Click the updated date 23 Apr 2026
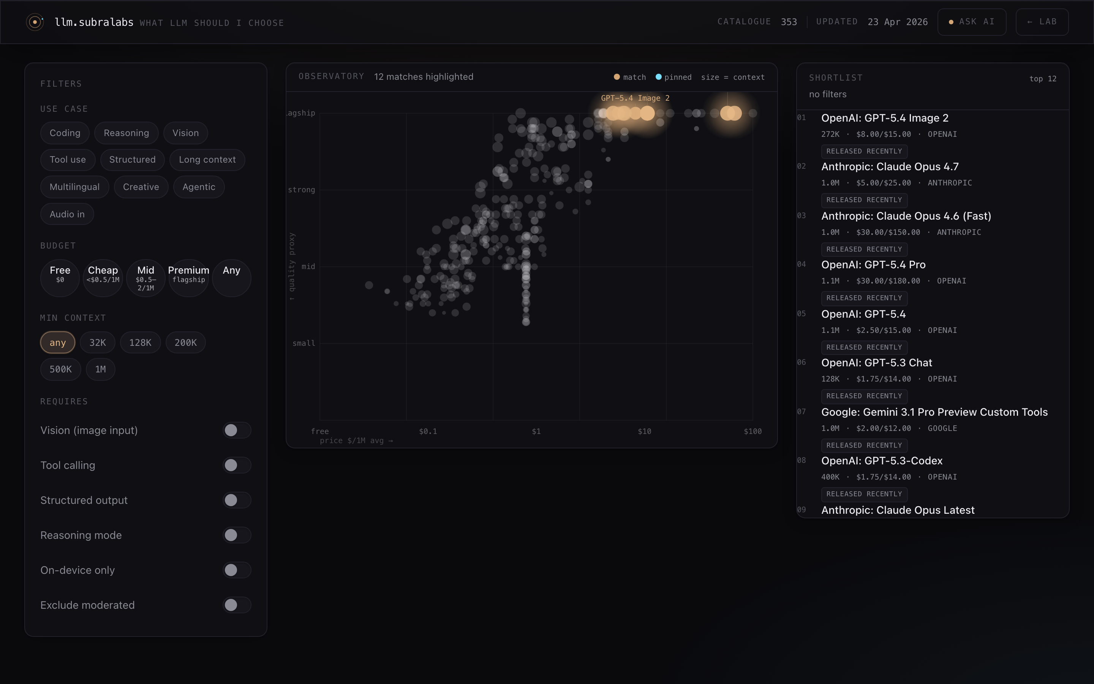The width and height of the screenshot is (1094, 684). (x=897, y=22)
